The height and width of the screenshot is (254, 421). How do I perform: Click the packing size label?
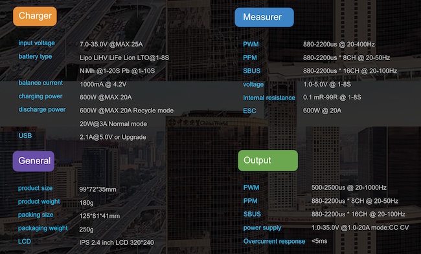pyautogui.click(x=36, y=215)
